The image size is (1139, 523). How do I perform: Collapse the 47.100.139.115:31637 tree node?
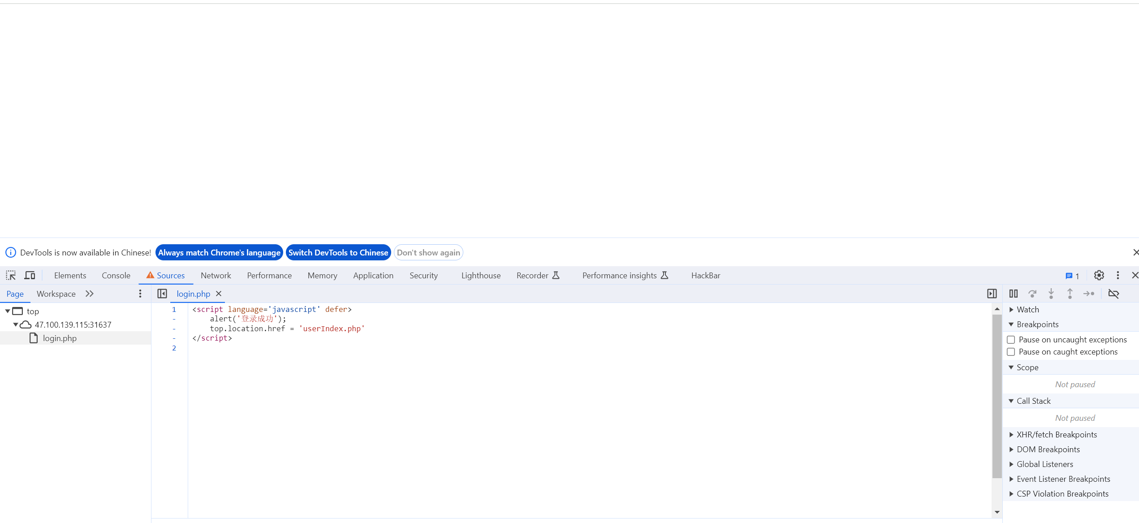click(x=16, y=324)
